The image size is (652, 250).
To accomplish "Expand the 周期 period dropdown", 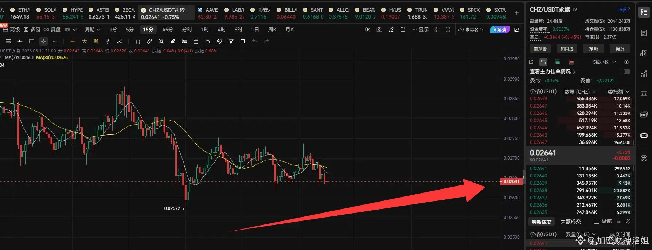I will (x=92, y=30).
